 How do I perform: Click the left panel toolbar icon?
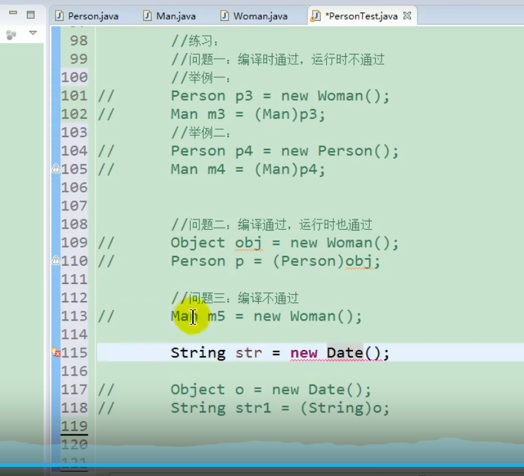pos(11,35)
